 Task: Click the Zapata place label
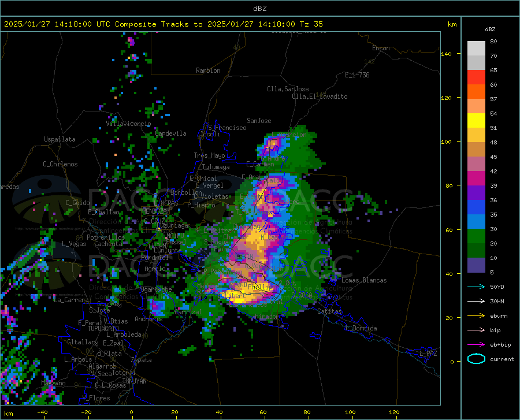point(142,360)
